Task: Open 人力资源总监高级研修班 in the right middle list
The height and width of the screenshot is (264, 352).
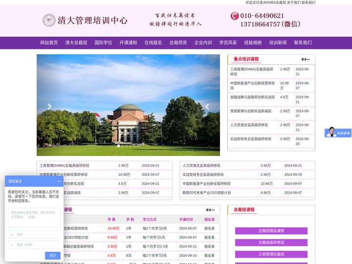Action: 201,166
